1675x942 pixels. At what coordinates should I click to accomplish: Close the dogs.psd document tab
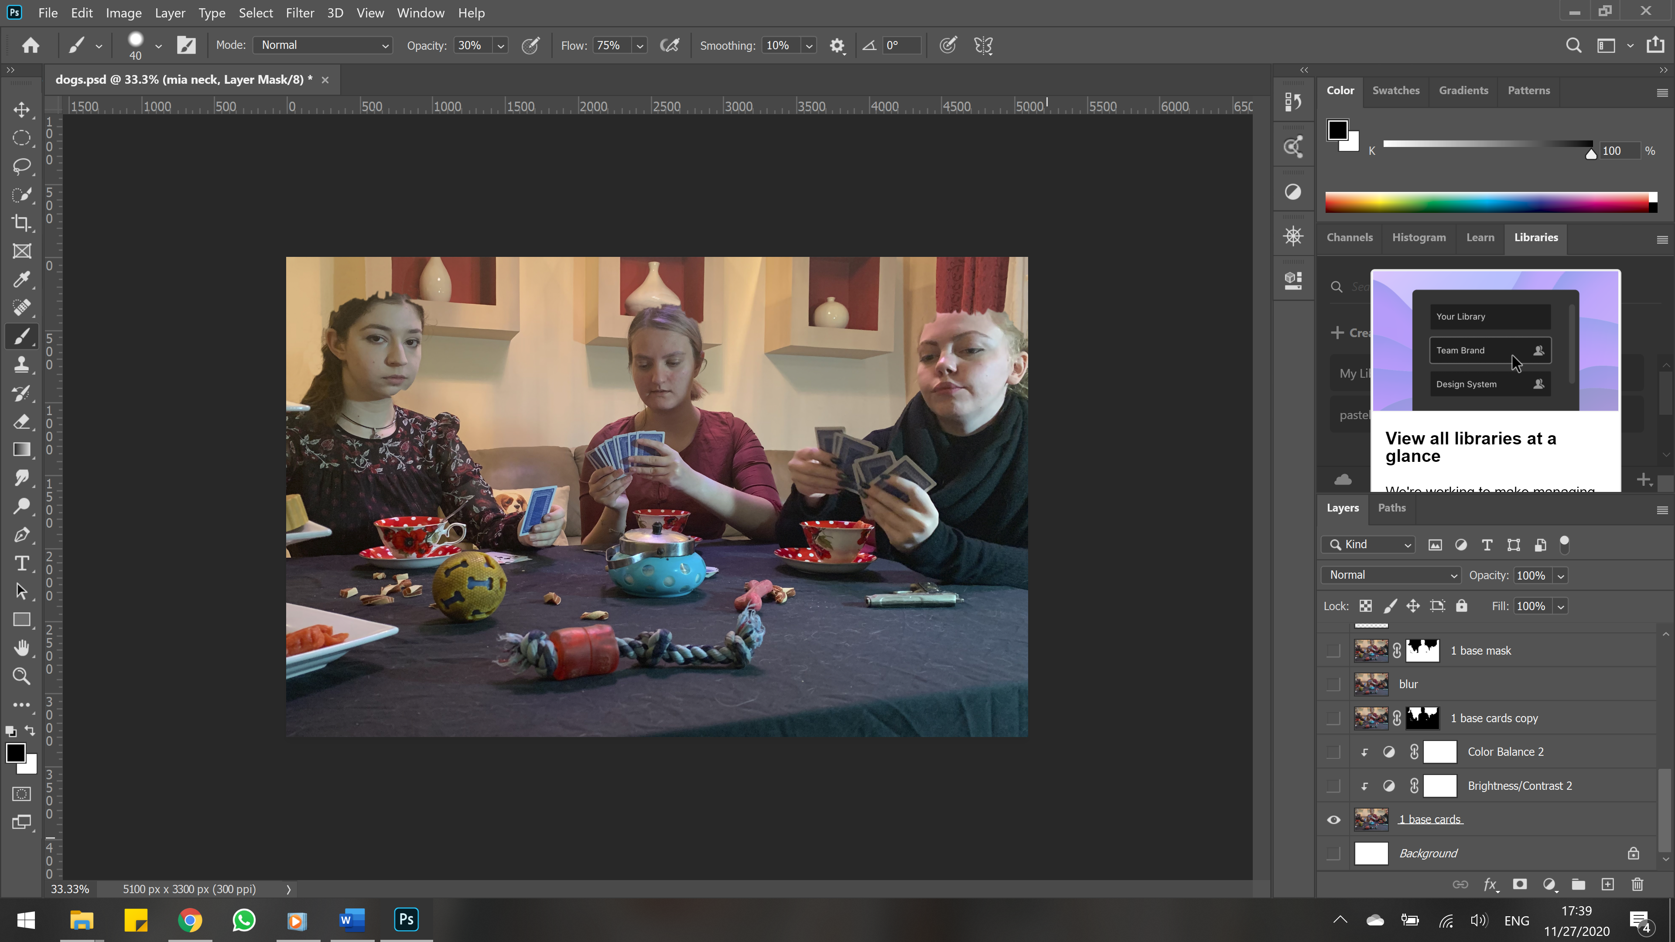click(x=325, y=80)
